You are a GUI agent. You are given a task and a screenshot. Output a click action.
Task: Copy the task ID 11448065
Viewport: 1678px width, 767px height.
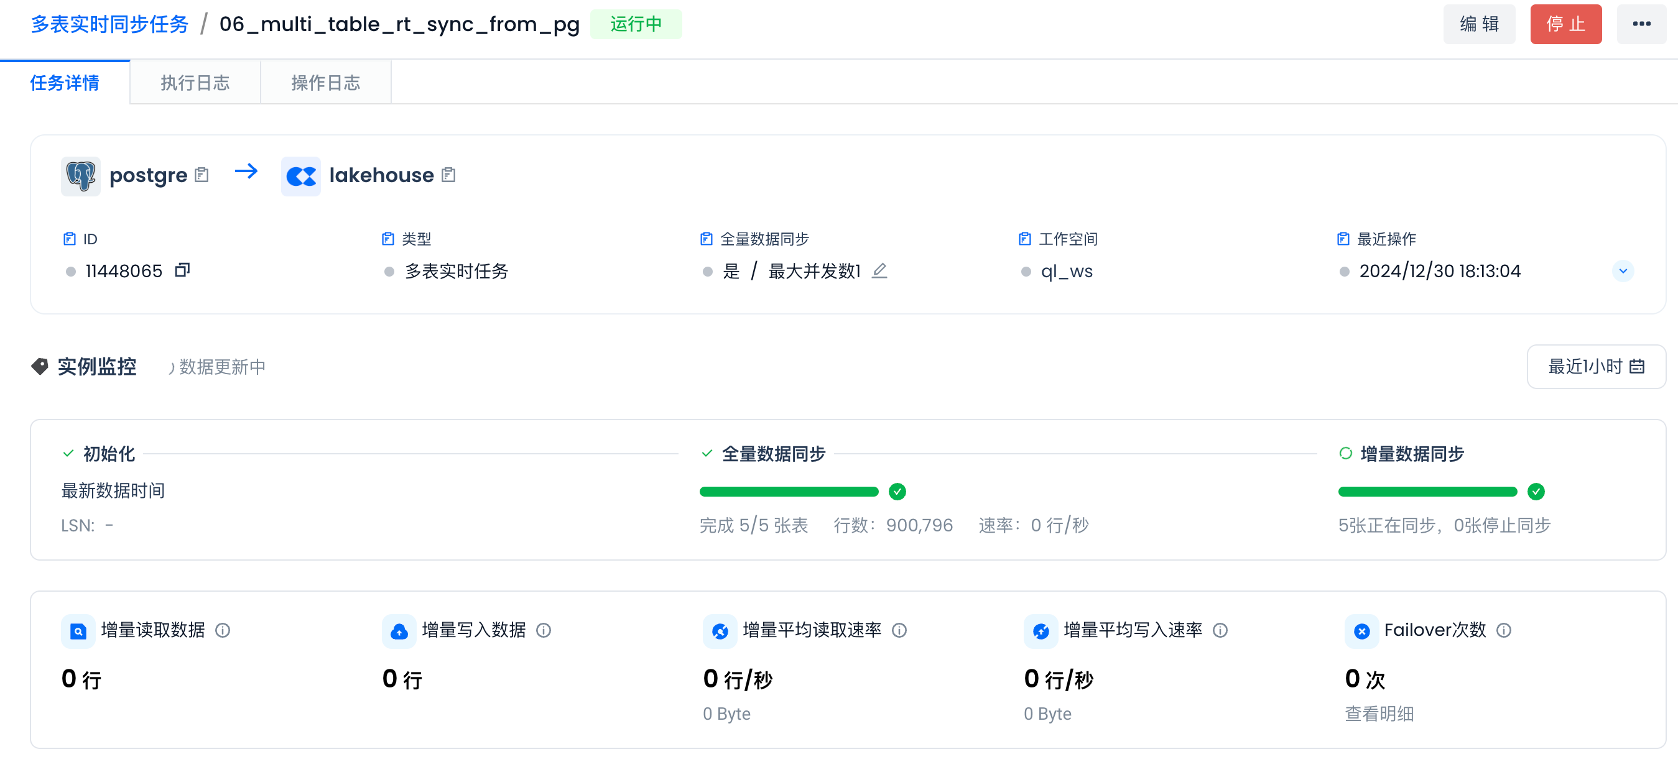tap(182, 270)
